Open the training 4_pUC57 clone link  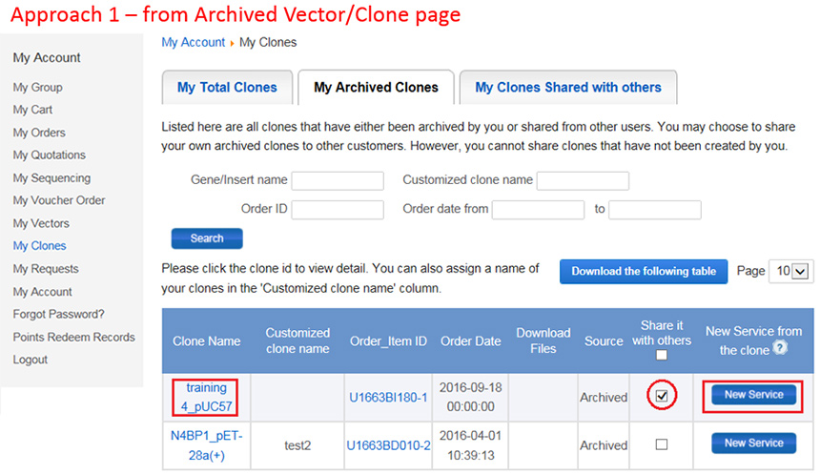coord(206,397)
